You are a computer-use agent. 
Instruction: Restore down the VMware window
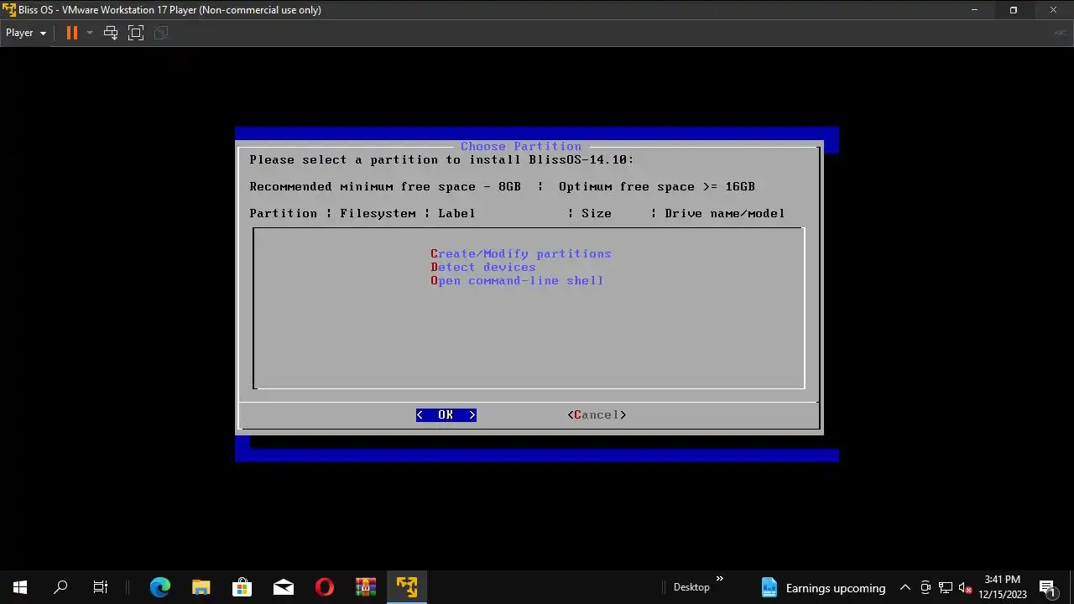click(1014, 10)
